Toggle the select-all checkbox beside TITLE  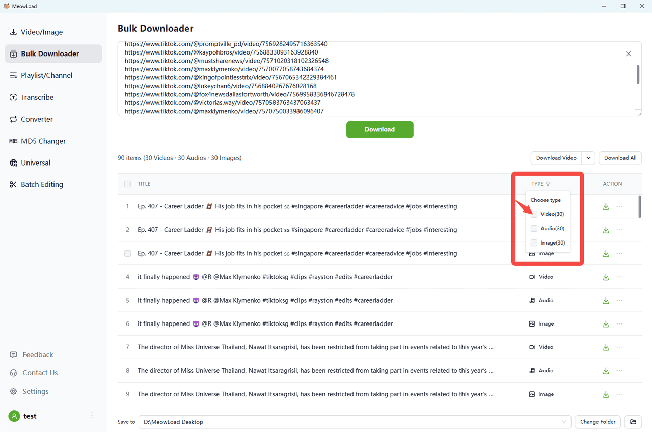tap(127, 184)
